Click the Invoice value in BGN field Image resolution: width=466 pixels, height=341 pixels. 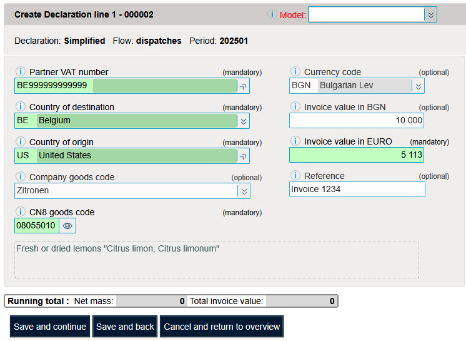(x=356, y=121)
